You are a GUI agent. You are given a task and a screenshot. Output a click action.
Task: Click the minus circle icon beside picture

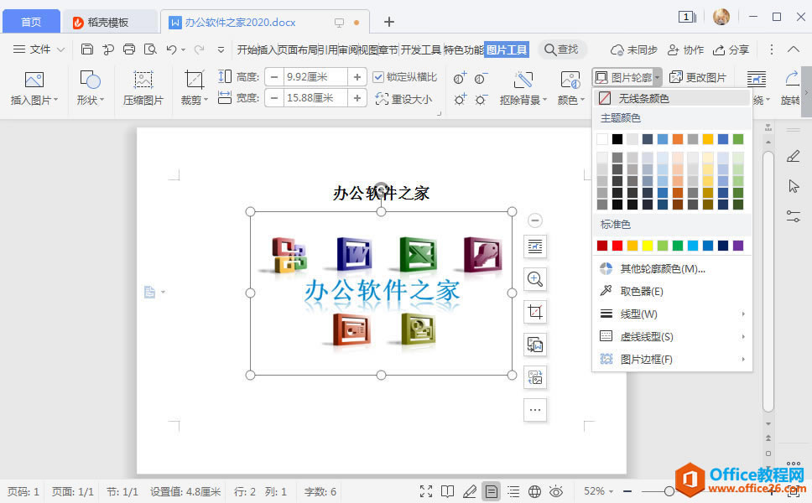tap(535, 220)
